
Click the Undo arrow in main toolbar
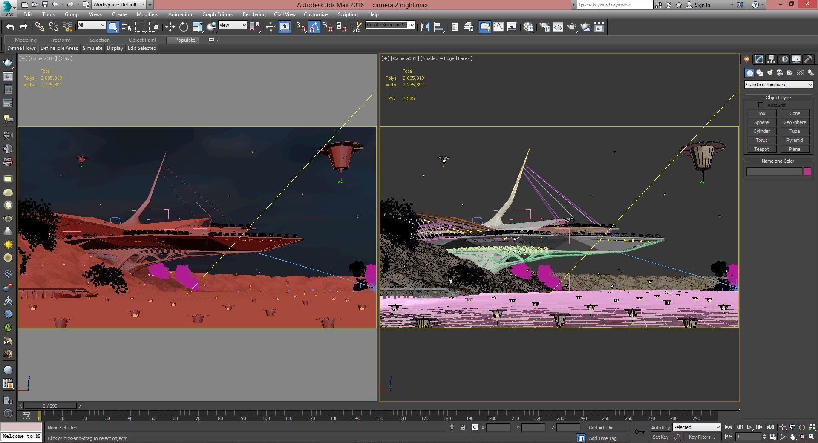(x=10, y=27)
